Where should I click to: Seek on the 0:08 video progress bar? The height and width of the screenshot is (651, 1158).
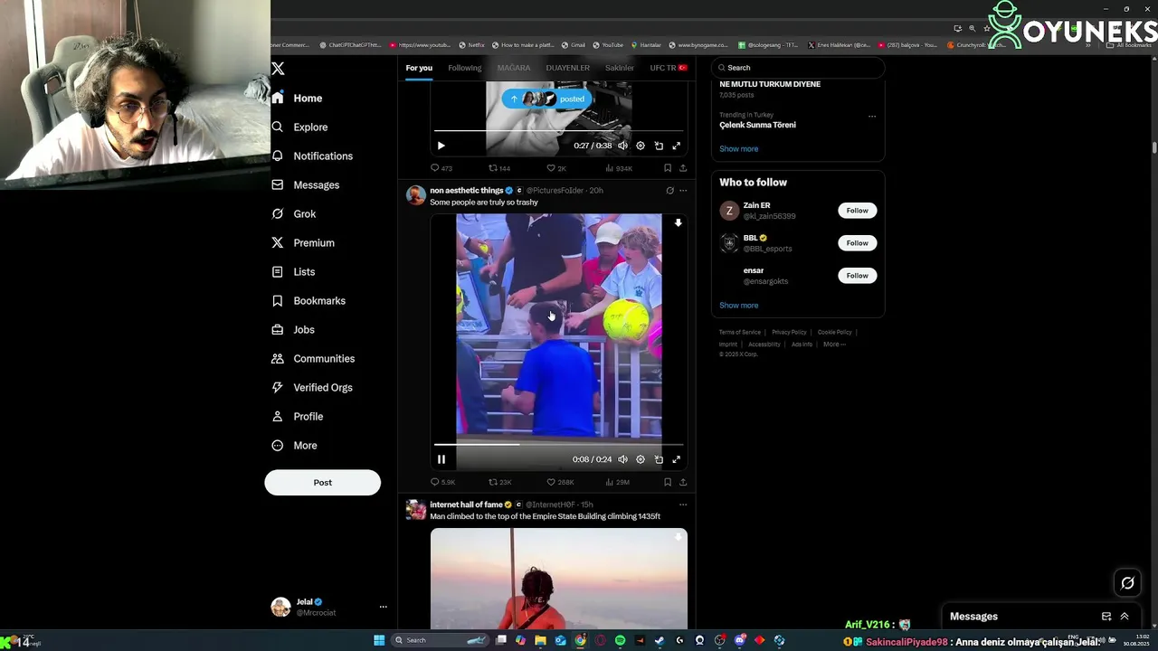pos(558,444)
